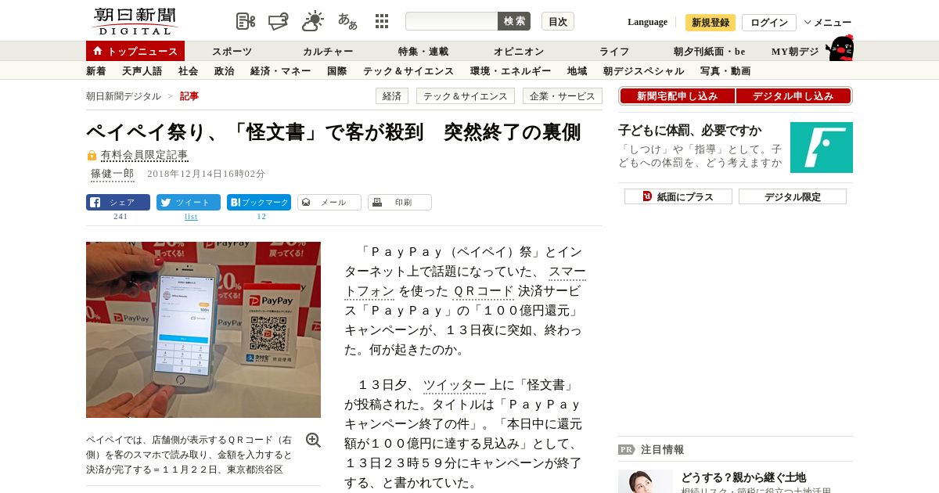Select the カルチャー tab
The image size is (939, 493).
click(x=328, y=52)
